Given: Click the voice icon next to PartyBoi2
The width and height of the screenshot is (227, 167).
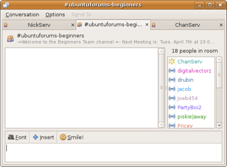Looking at the screenshot, I should click(172, 107).
